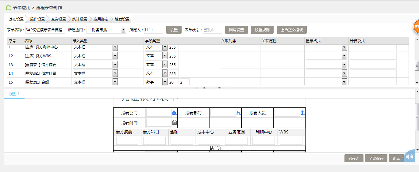Click the 上传正文模板 button

pyautogui.click(x=292, y=30)
